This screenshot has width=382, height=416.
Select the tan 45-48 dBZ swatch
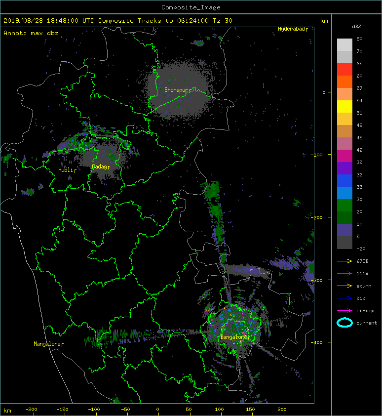click(344, 131)
